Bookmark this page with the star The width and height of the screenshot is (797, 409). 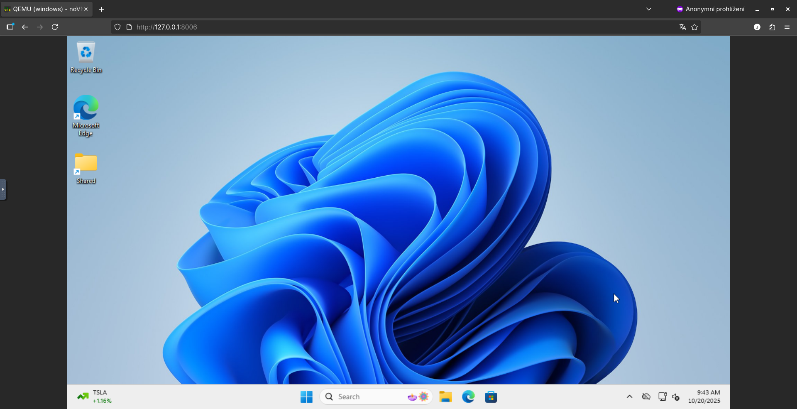(695, 27)
